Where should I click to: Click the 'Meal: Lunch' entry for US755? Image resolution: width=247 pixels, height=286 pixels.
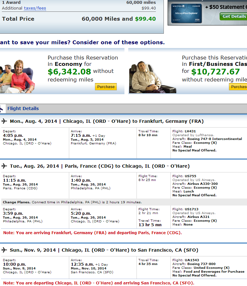[x=183, y=191]
